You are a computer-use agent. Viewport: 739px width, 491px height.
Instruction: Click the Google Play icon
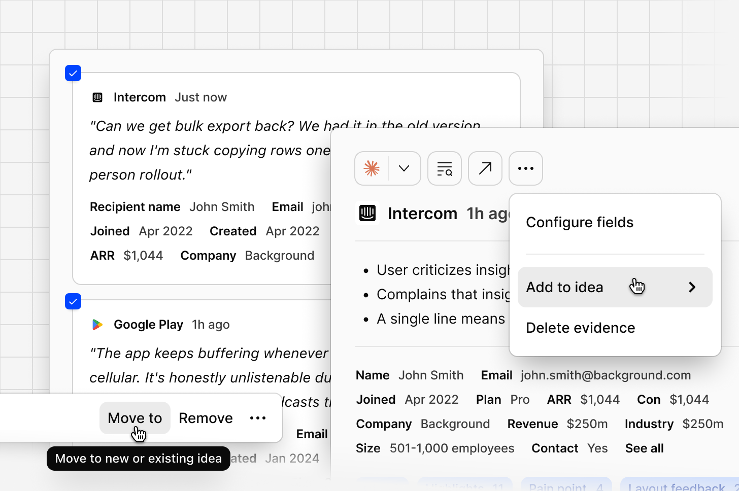pyautogui.click(x=97, y=325)
